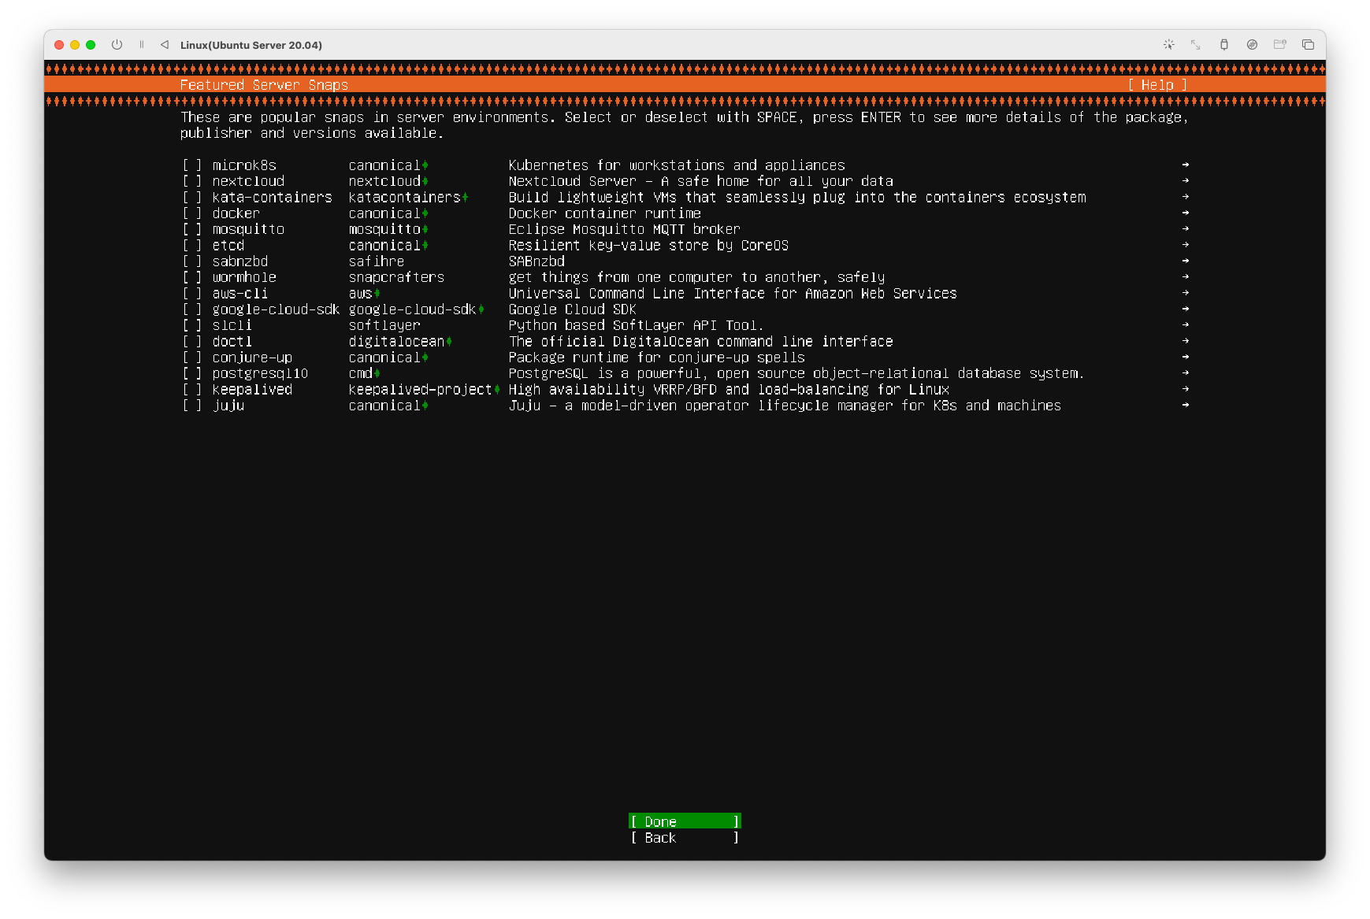Open details arrow for postgresql10 row
This screenshot has width=1370, height=919.
click(x=1185, y=372)
